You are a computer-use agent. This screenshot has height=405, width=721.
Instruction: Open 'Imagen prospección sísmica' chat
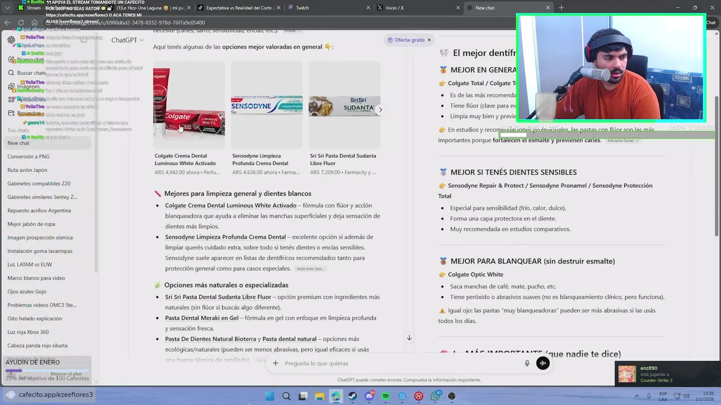tap(40, 237)
